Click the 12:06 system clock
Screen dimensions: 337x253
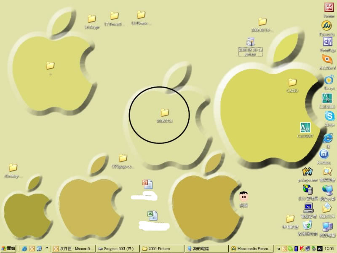(329, 249)
